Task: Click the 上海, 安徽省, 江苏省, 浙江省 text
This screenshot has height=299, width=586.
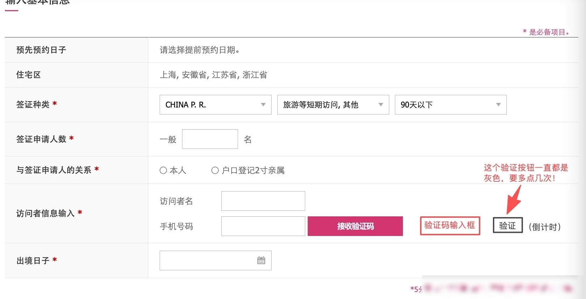Action: pos(214,75)
